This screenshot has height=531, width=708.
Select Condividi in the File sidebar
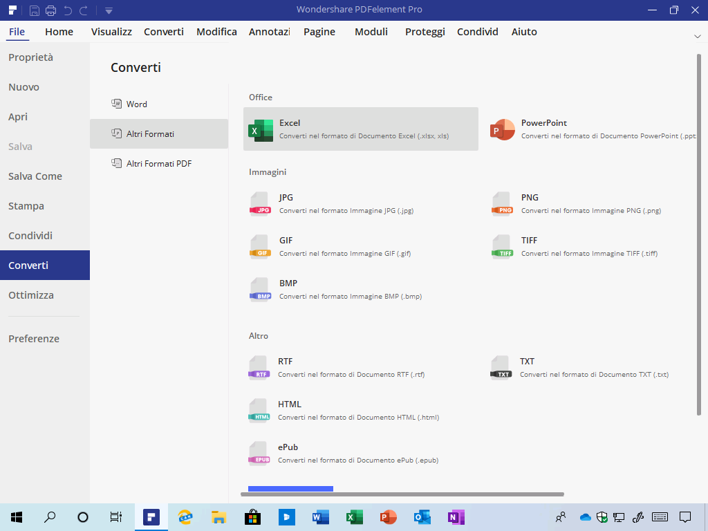[x=45, y=236]
